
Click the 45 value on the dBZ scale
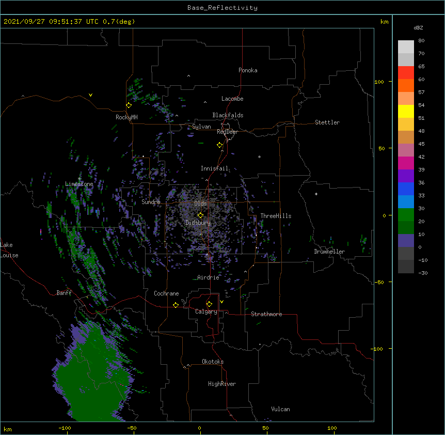click(421, 144)
